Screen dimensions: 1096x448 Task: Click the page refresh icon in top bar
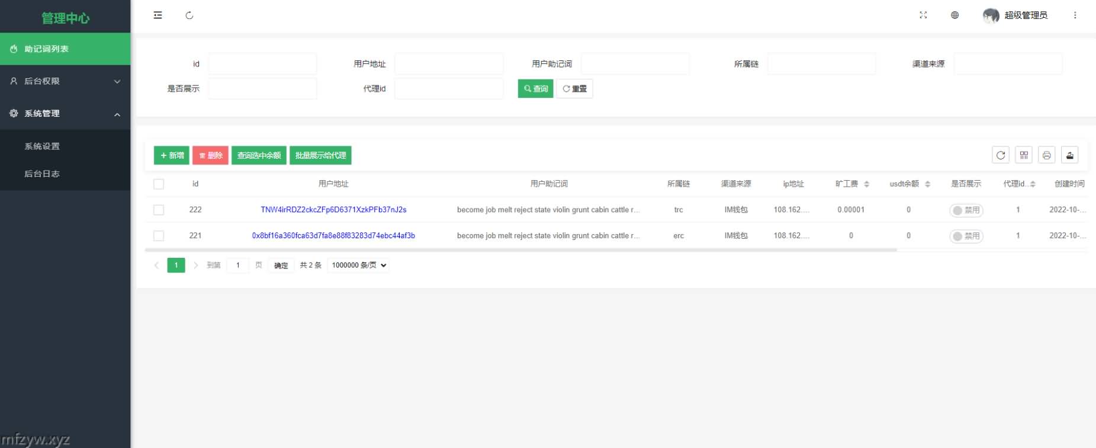189,15
